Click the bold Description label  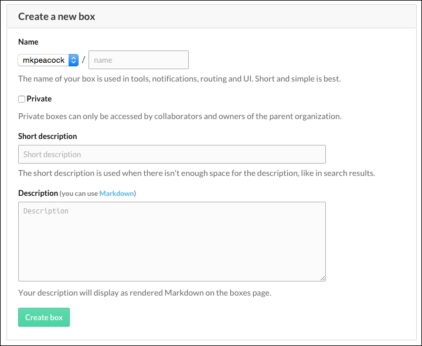tap(38, 193)
